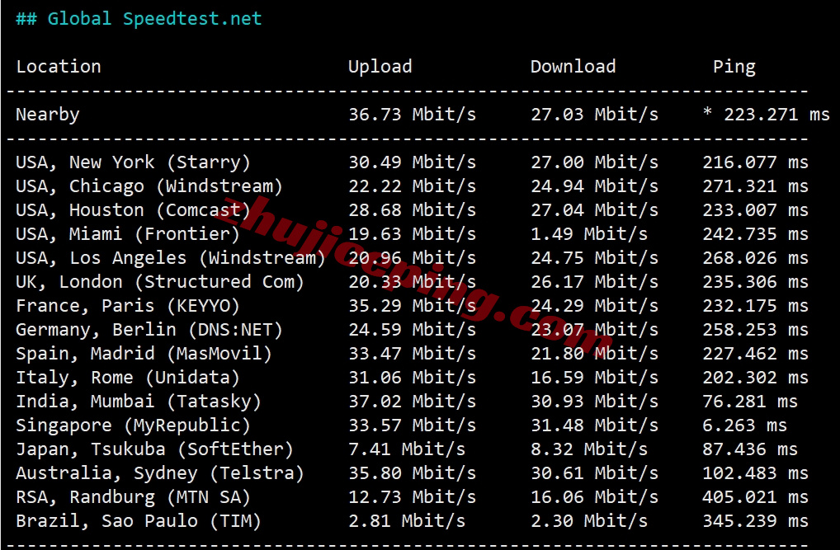Viewport: 840px width, 550px height.
Task: Click the Germany, Berlin (DNS:NET) entry
Action: click(x=149, y=330)
